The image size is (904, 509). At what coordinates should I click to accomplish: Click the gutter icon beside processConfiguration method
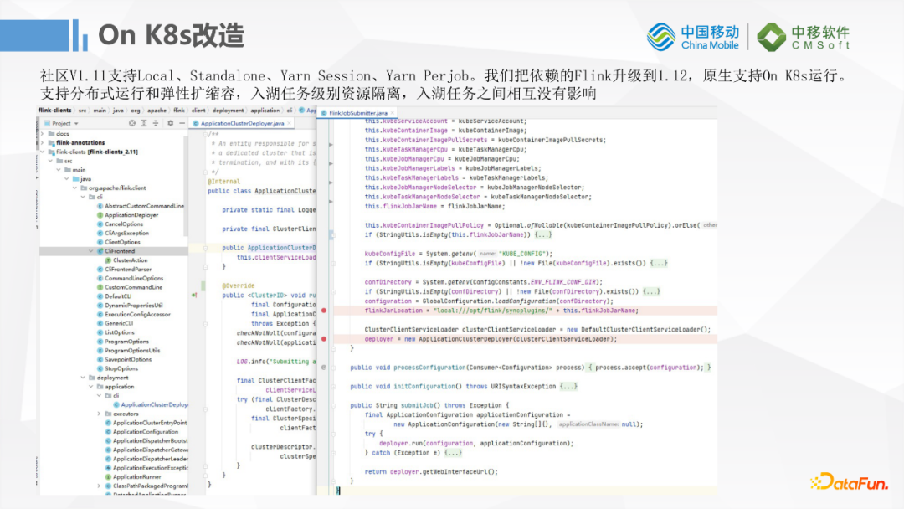point(324,368)
